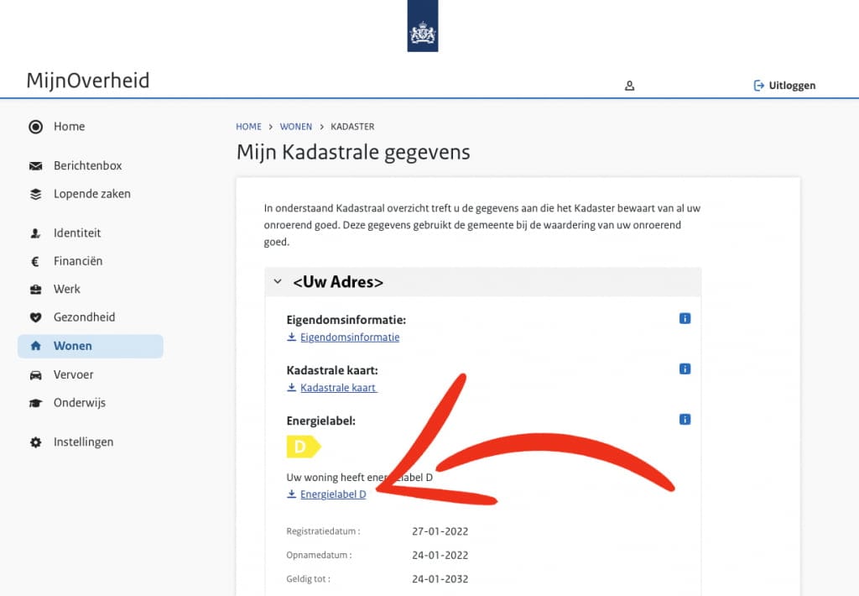Viewport: 859px width, 596px height.
Task: Click the download arrow before Energielabel D
Action: click(292, 494)
